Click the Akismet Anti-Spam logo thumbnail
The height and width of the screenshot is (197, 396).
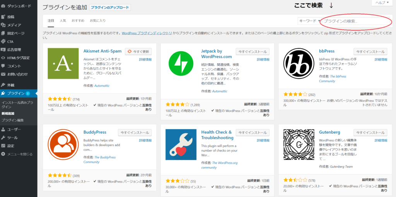pyautogui.click(x=63, y=63)
